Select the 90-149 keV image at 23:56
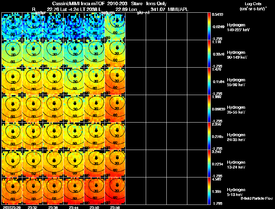The height and width of the screenshot is (209, 275). pos(115,54)
